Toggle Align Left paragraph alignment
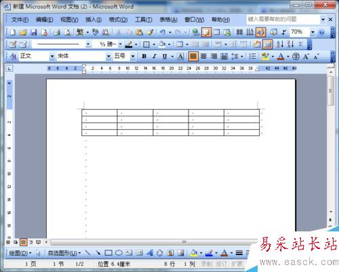 (193, 56)
